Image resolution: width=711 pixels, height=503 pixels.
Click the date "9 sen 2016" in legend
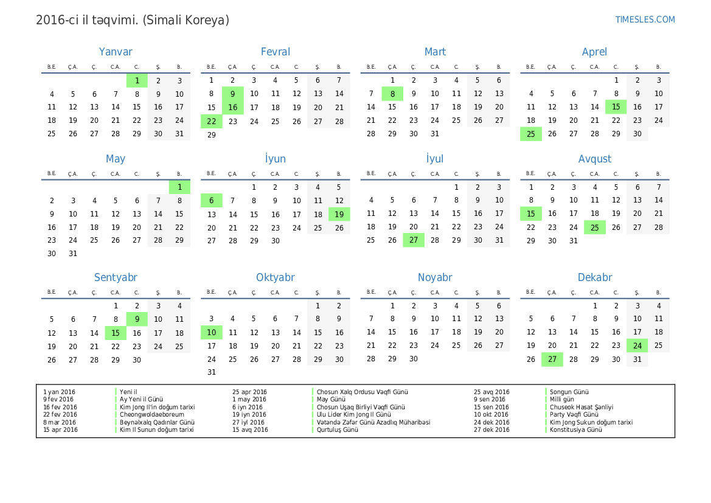pyautogui.click(x=490, y=400)
